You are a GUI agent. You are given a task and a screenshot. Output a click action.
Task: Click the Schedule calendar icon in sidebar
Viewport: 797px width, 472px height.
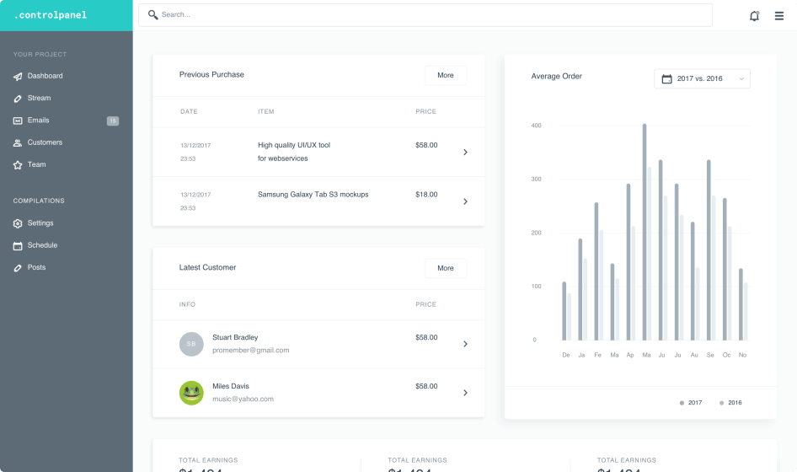(19, 245)
